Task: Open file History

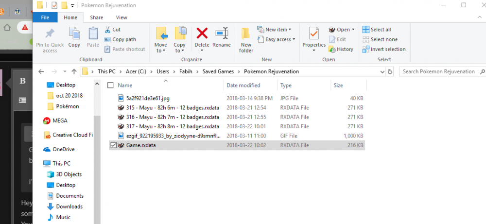Action: click(x=341, y=49)
